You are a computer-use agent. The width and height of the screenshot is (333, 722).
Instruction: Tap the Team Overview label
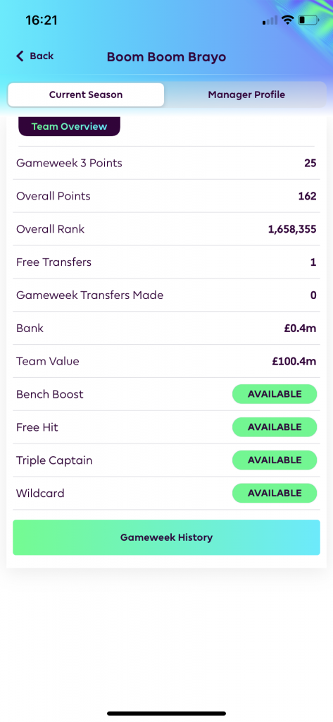click(69, 126)
